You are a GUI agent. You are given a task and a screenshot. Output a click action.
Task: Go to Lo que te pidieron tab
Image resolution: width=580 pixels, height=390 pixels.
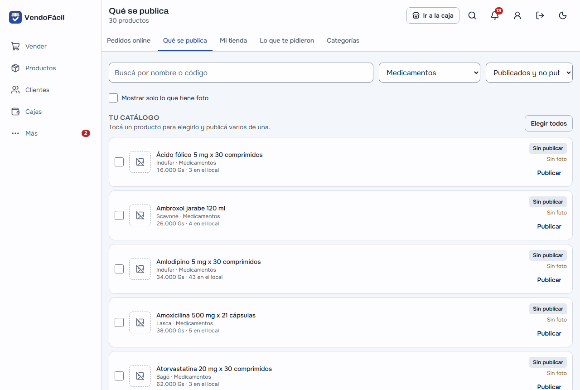point(287,40)
